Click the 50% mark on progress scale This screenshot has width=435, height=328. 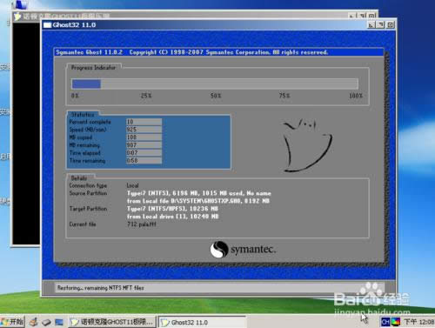tap(216, 96)
